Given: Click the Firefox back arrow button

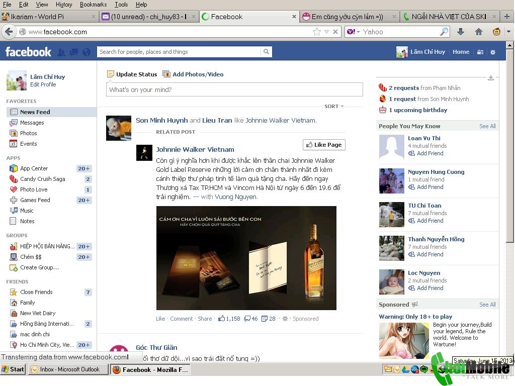Looking at the screenshot, I should click(9, 32).
